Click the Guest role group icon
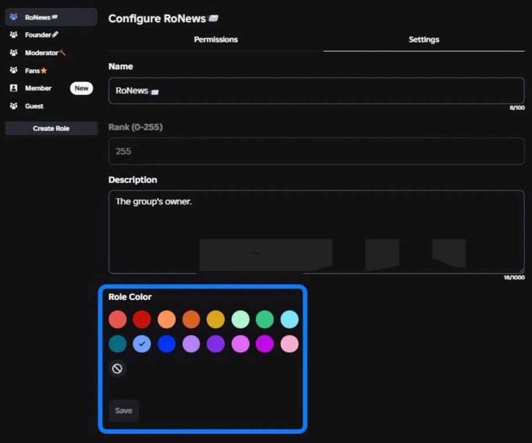Viewport: 532px width, 443px height. pyautogui.click(x=13, y=106)
